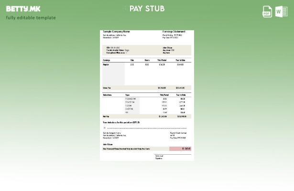Screen dimensions: 294x191
Task: Click the PAY STUB title heading
Action: coord(147,9)
